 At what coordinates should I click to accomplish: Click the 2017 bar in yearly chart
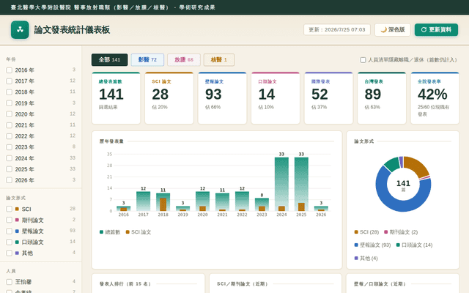pyautogui.click(x=144, y=201)
